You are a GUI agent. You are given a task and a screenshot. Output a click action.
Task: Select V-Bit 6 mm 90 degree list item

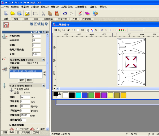coord(26,71)
